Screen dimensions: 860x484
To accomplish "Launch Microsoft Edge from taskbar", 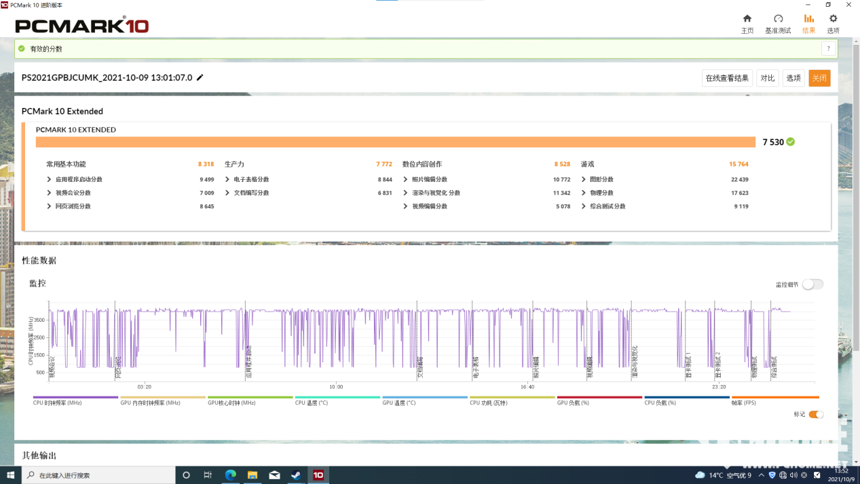I will (230, 475).
